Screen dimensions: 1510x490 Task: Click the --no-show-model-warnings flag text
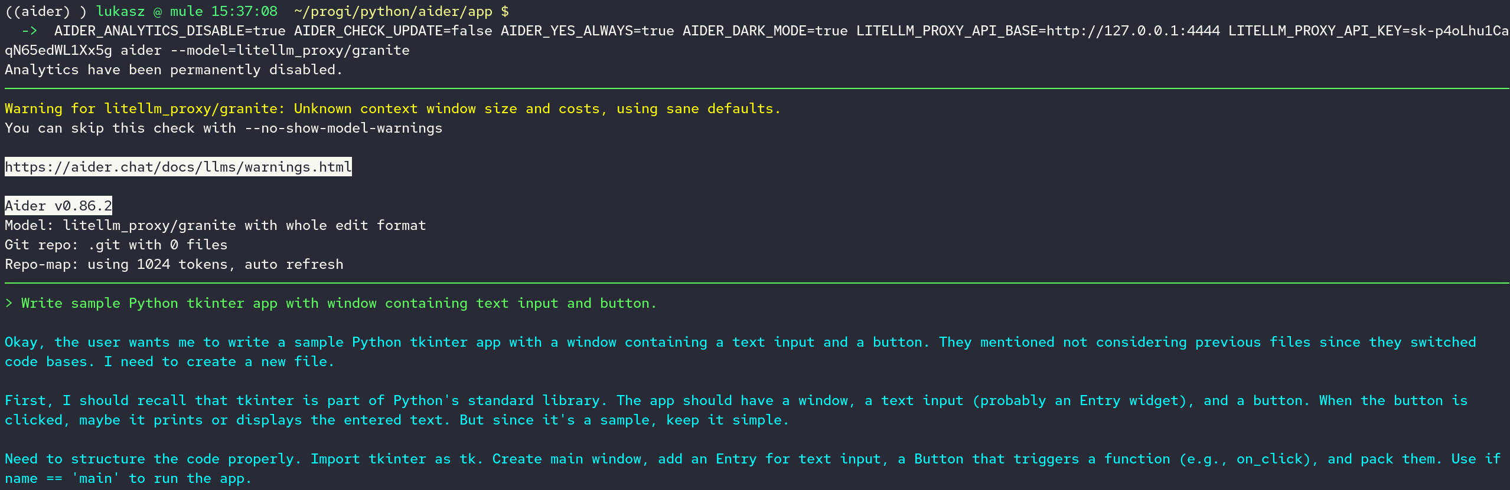pyautogui.click(x=344, y=128)
